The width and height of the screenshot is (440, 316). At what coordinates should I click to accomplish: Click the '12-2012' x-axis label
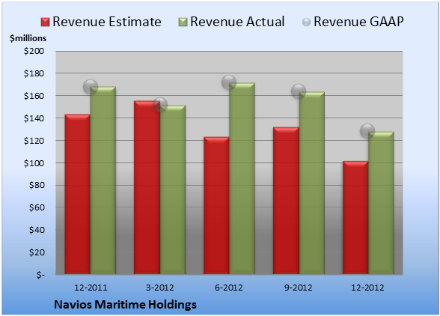click(x=367, y=288)
